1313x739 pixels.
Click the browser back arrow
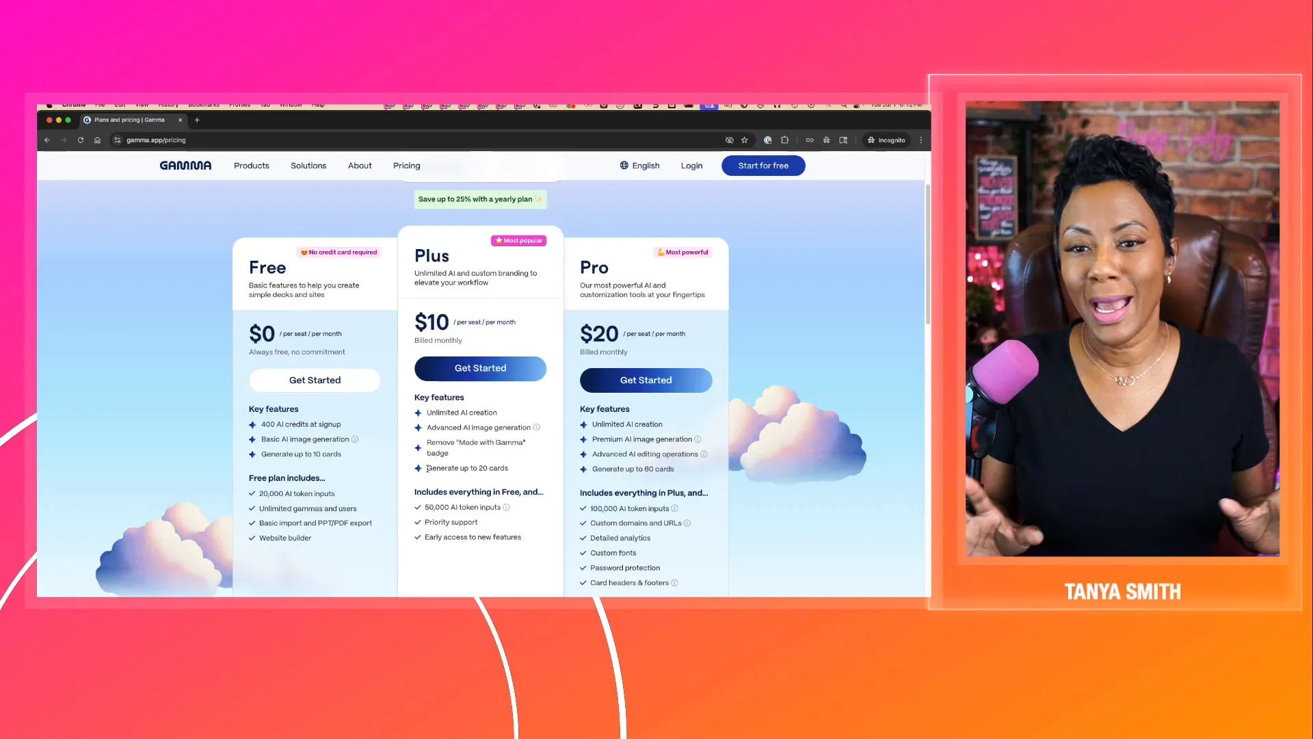pyautogui.click(x=47, y=140)
